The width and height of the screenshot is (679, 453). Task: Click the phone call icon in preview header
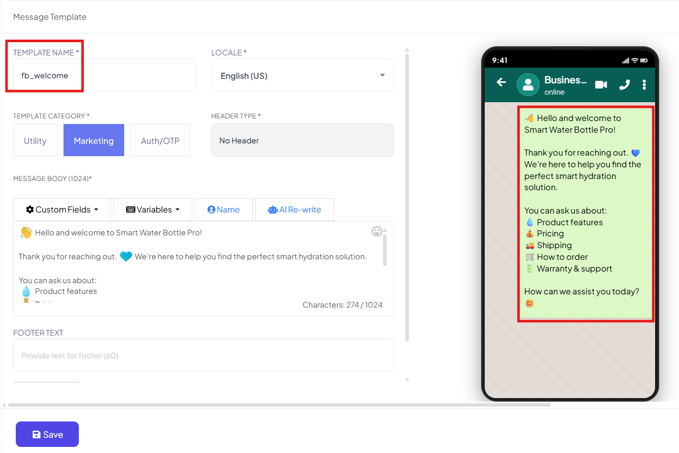[x=624, y=84]
